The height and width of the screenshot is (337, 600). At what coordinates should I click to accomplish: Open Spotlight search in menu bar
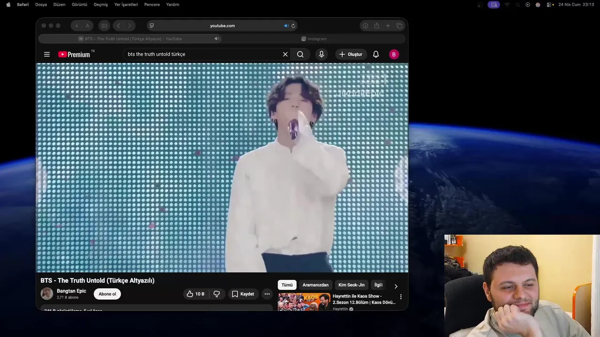click(x=517, y=5)
